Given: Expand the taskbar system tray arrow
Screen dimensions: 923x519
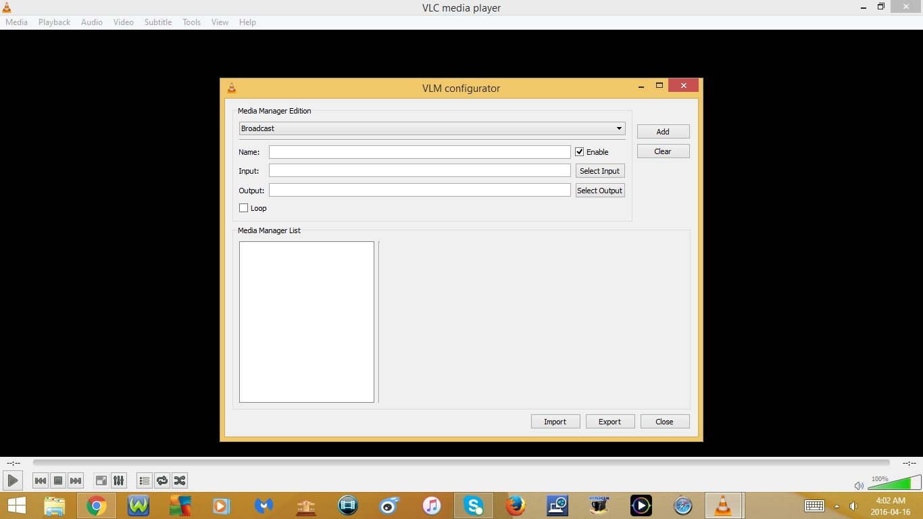Looking at the screenshot, I should [837, 505].
